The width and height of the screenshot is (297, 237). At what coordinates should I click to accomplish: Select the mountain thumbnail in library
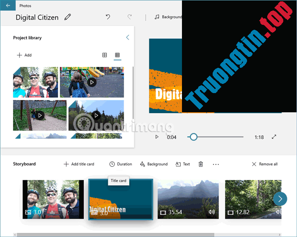coord(41,136)
